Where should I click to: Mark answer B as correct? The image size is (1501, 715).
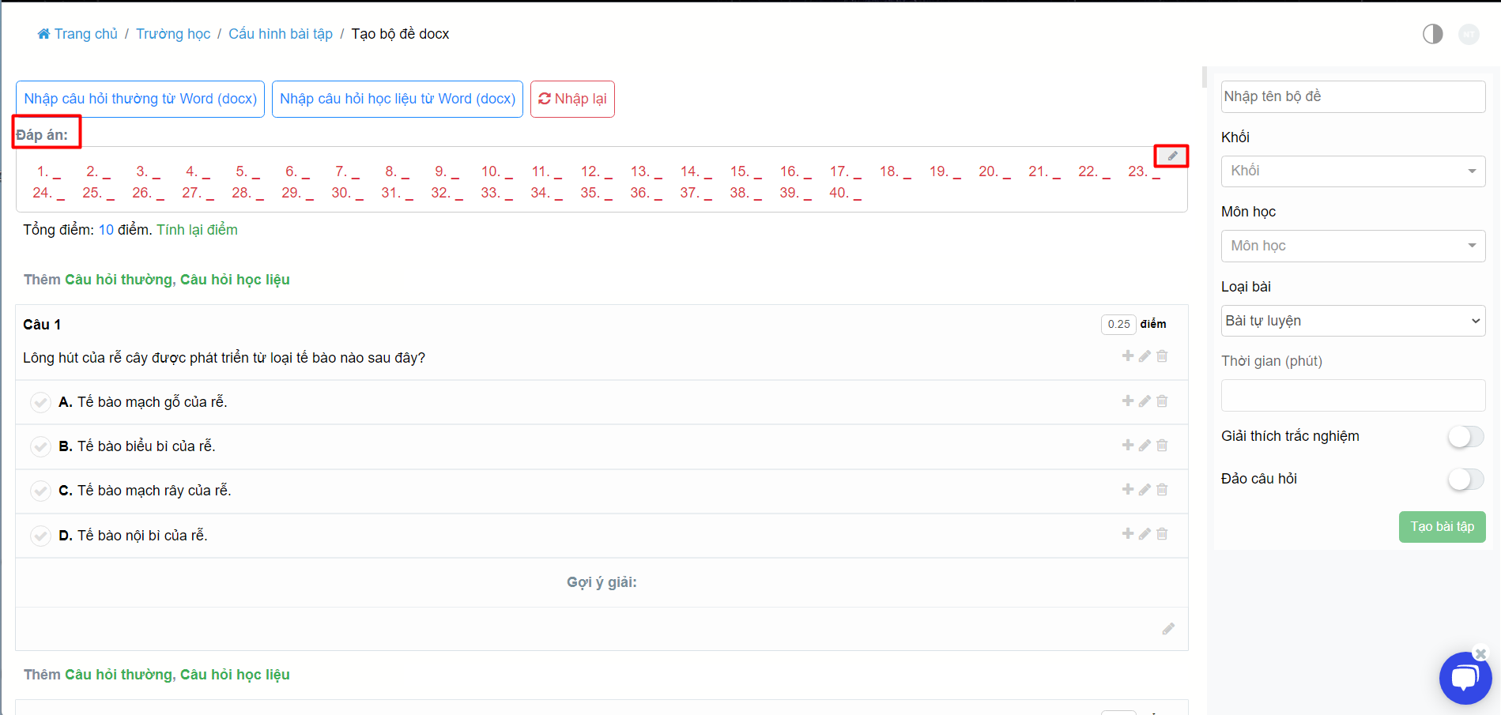pos(40,446)
